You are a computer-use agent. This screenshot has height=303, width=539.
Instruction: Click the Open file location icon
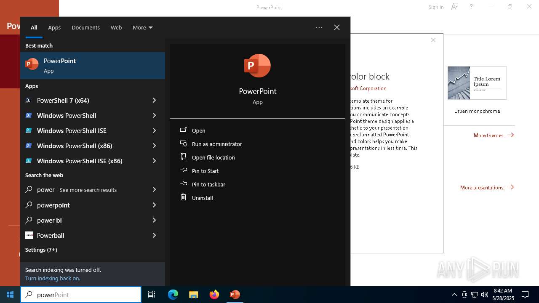(183, 157)
